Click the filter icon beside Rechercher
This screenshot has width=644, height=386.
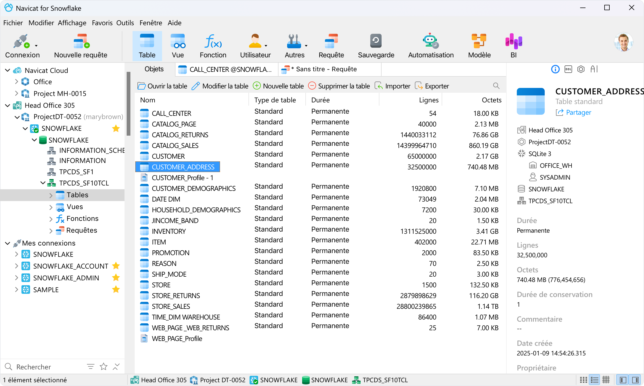pyautogui.click(x=91, y=366)
